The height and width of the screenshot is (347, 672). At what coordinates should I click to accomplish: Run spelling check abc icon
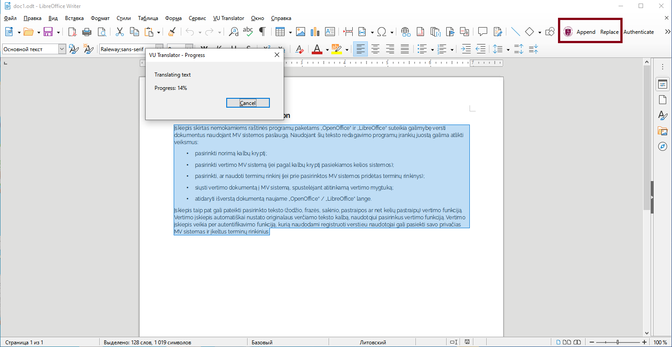[248, 32]
